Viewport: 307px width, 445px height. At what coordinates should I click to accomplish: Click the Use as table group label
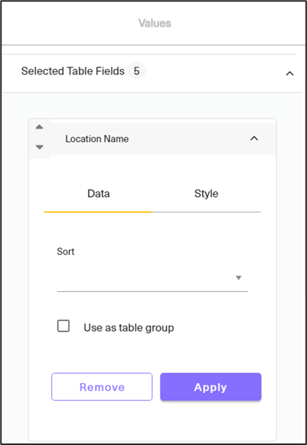pos(129,328)
